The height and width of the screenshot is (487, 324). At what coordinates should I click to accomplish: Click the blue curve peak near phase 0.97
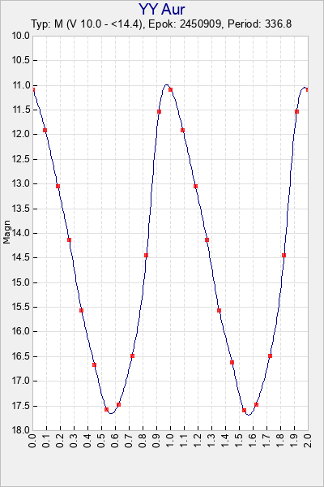coord(167,84)
